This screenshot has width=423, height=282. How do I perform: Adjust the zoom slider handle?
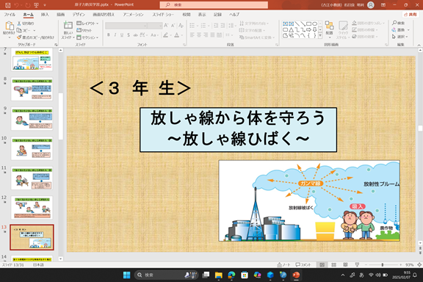(383, 264)
